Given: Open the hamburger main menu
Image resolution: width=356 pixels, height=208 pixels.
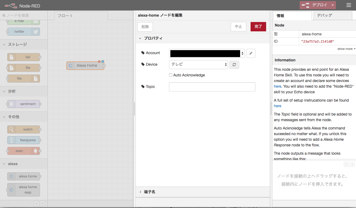Looking at the screenshot, I should tap(348, 5).
